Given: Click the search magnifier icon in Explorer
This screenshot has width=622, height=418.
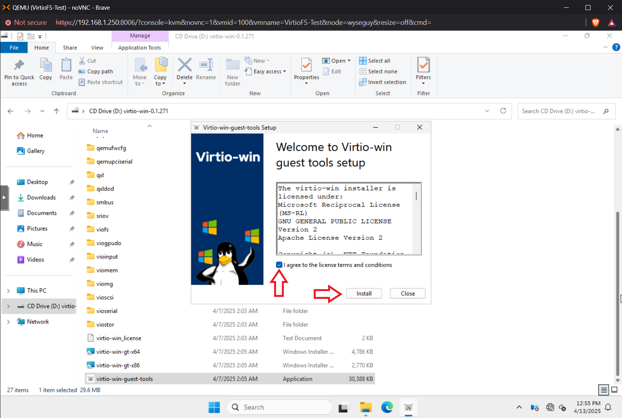Looking at the screenshot, I should point(606,111).
